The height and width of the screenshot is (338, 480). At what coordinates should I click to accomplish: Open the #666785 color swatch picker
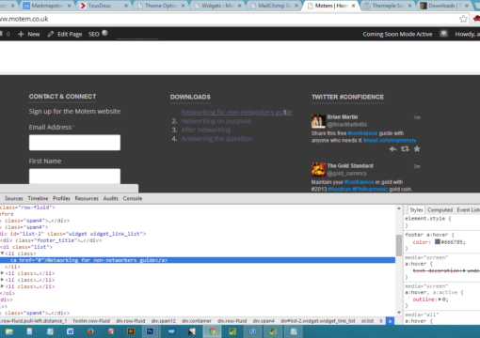coord(438,241)
